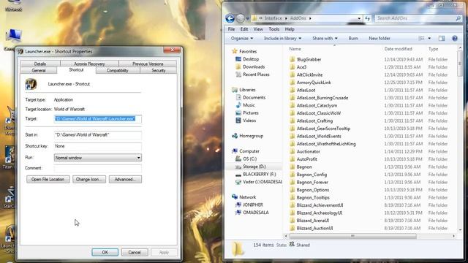Switch to the General tab
This screenshot has height=263, width=468.
click(x=39, y=70)
